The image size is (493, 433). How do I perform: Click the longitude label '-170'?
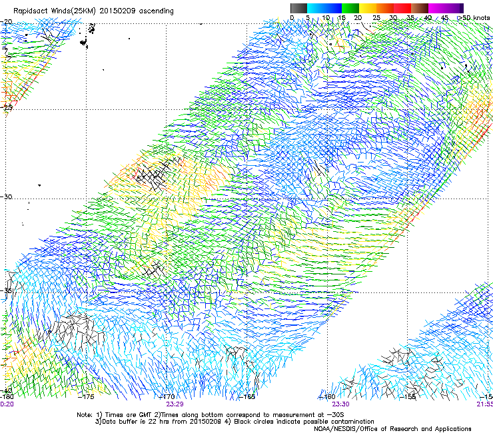point(167,397)
